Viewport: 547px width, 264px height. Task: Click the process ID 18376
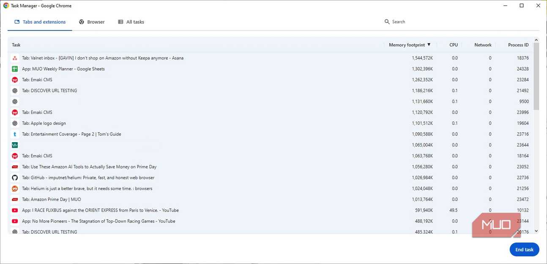(x=522, y=58)
